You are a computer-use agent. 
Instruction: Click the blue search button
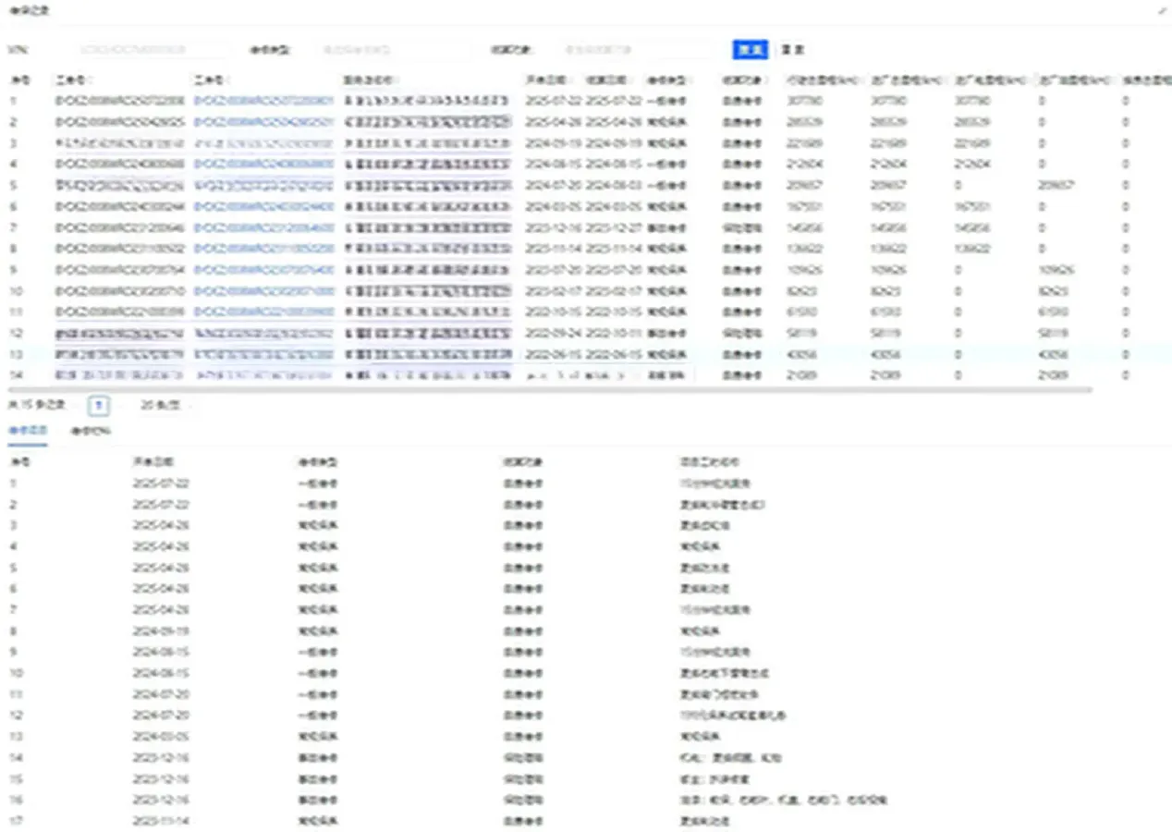[750, 50]
